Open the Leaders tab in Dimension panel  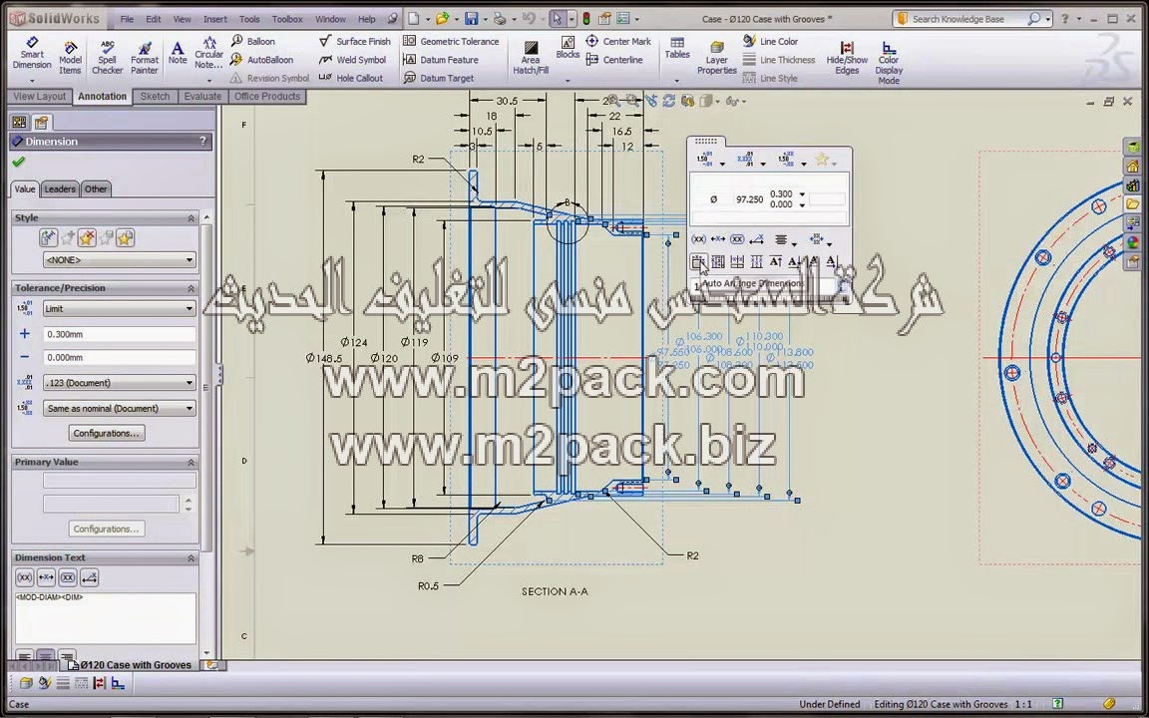click(60, 189)
